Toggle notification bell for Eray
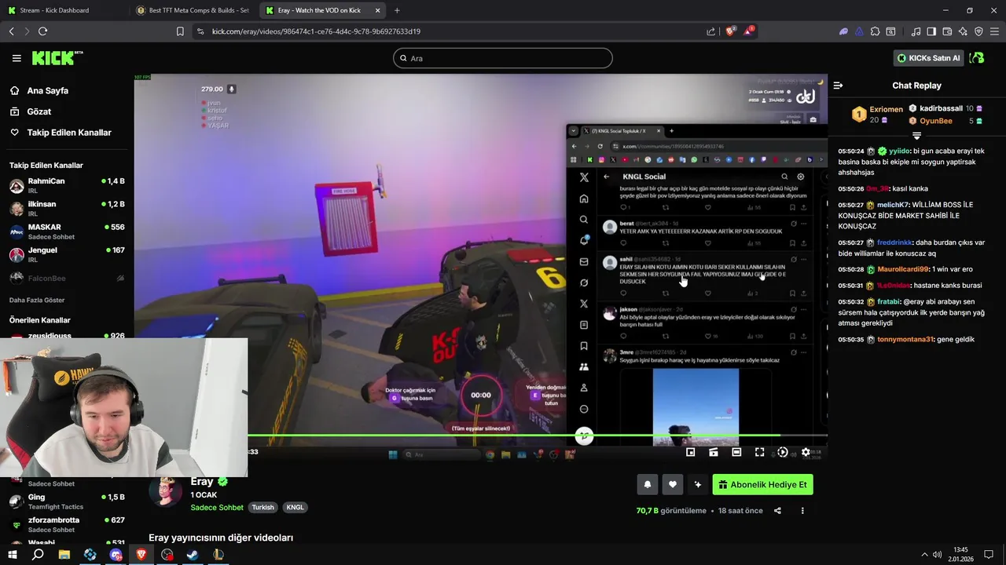 tap(648, 485)
